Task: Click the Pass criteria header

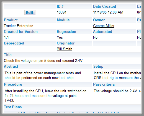Action: pos(104,84)
